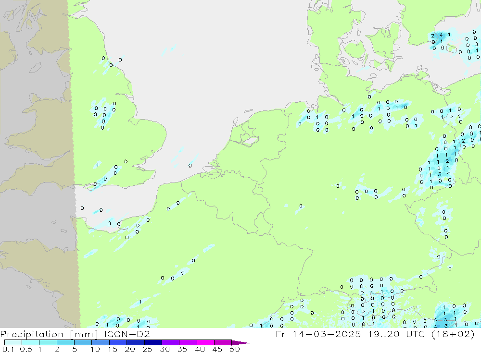Select legend swatch between 15 and 20
This screenshot has width=481, height=352.
click(118, 342)
